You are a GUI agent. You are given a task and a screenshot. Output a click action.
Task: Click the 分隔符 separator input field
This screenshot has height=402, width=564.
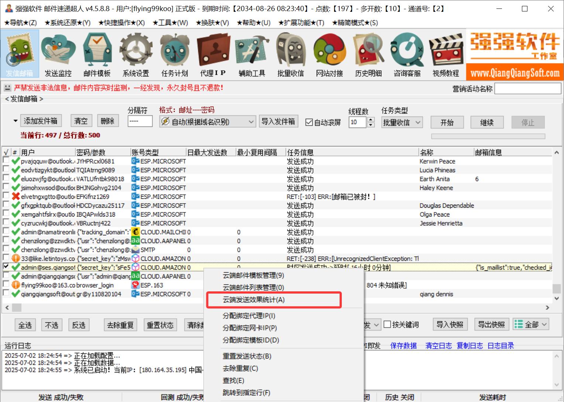coord(140,121)
